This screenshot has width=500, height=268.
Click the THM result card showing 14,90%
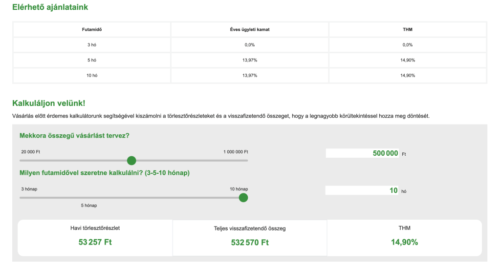(x=404, y=238)
